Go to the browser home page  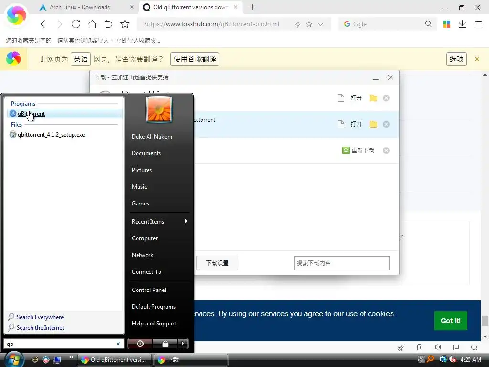(x=92, y=24)
